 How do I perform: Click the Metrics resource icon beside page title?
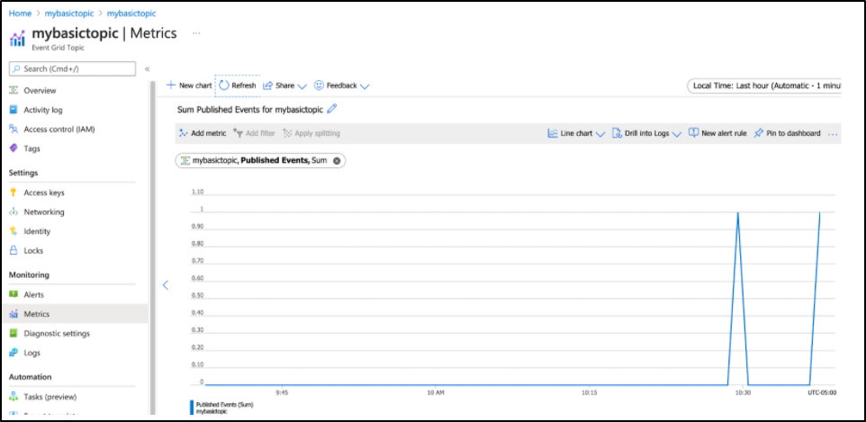18,38
